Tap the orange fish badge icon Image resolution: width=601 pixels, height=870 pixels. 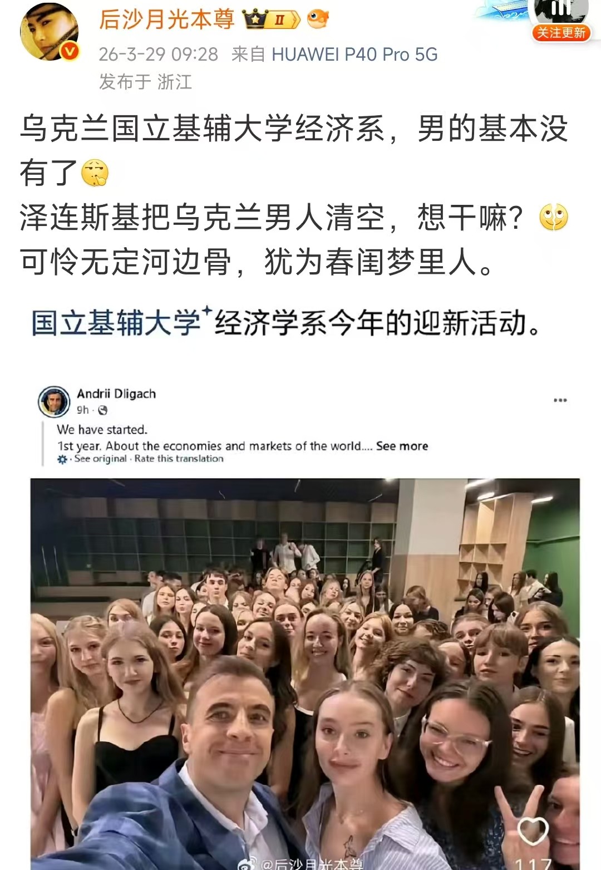click(318, 19)
